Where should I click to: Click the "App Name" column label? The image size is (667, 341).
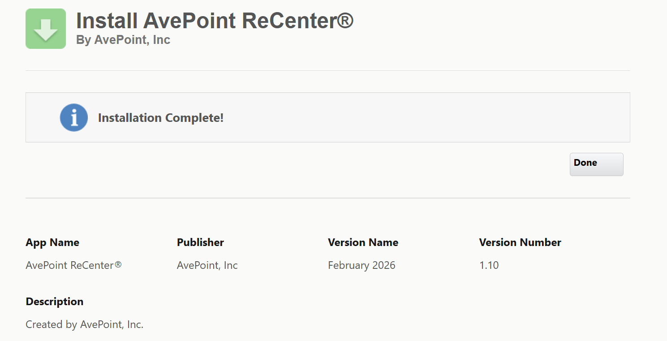coord(52,242)
